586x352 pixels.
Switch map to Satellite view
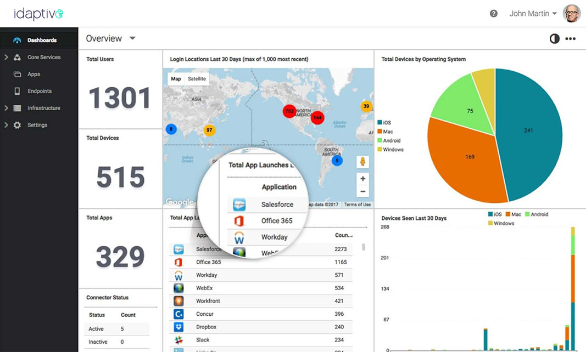197,79
